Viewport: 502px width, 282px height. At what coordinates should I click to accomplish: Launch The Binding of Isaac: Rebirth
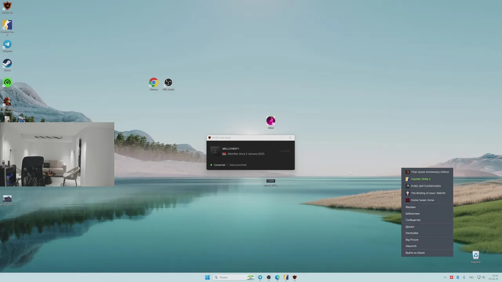point(427,193)
